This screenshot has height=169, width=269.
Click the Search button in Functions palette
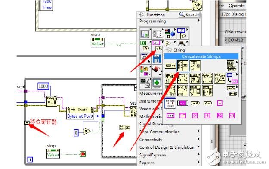189,14
